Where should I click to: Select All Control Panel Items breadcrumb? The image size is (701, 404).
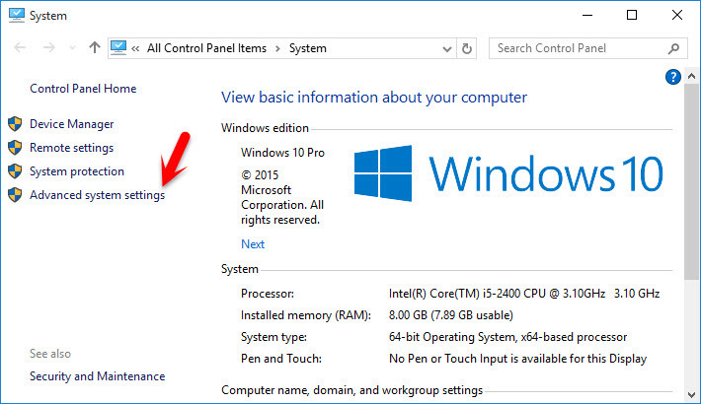click(x=206, y=48)
